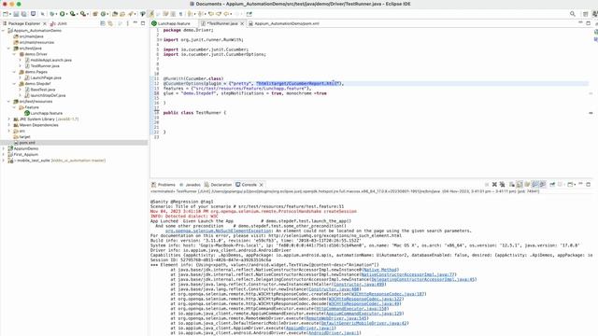Image resolution: width=598 pixels, height=336 pixels.
Task: Click the Back navigation arrow in toolbar
Action: [x=226, y=14]
